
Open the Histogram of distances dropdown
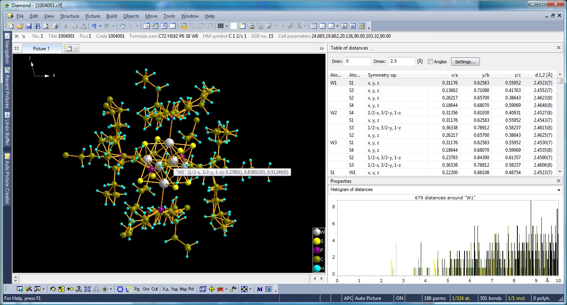(559, 190)
